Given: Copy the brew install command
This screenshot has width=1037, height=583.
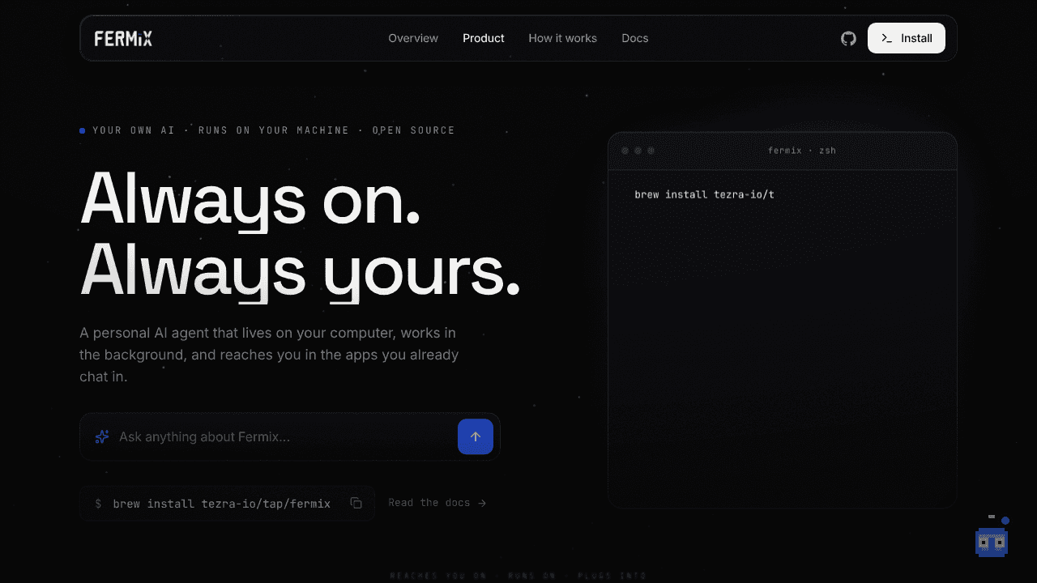Looking at the screenshot, I should [x=356, y=503].
